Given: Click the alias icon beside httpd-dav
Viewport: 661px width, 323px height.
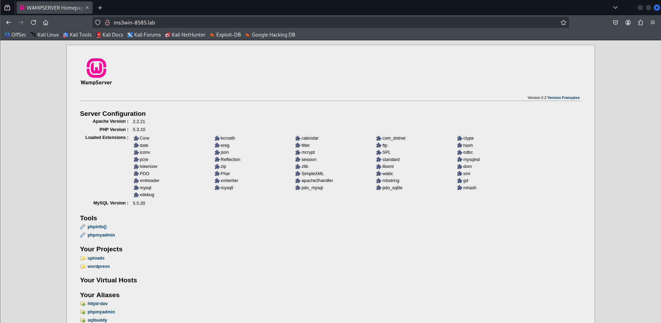Looking at the screenshot, I should point(83,304).
